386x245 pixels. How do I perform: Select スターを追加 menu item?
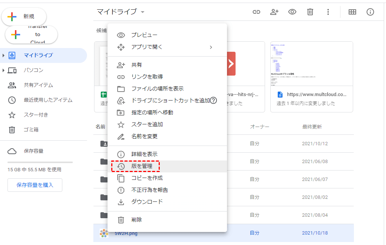pos(167,124)
